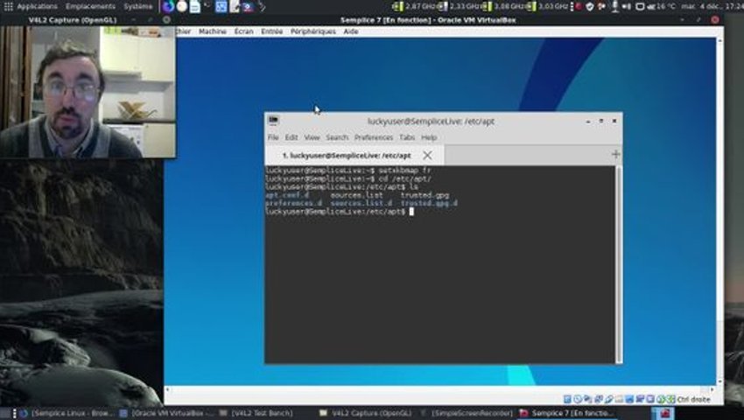This screenshot has height=420, width=744.
Task: Switch to 'Oracle VM VirtualBox' taskbar window
Action: (x=166, y=413)
